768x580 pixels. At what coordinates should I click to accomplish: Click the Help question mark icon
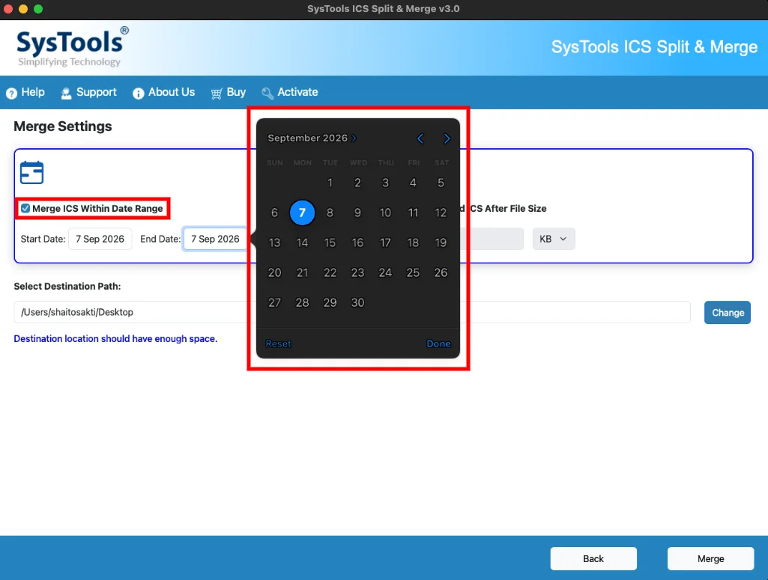click(11, 93)
